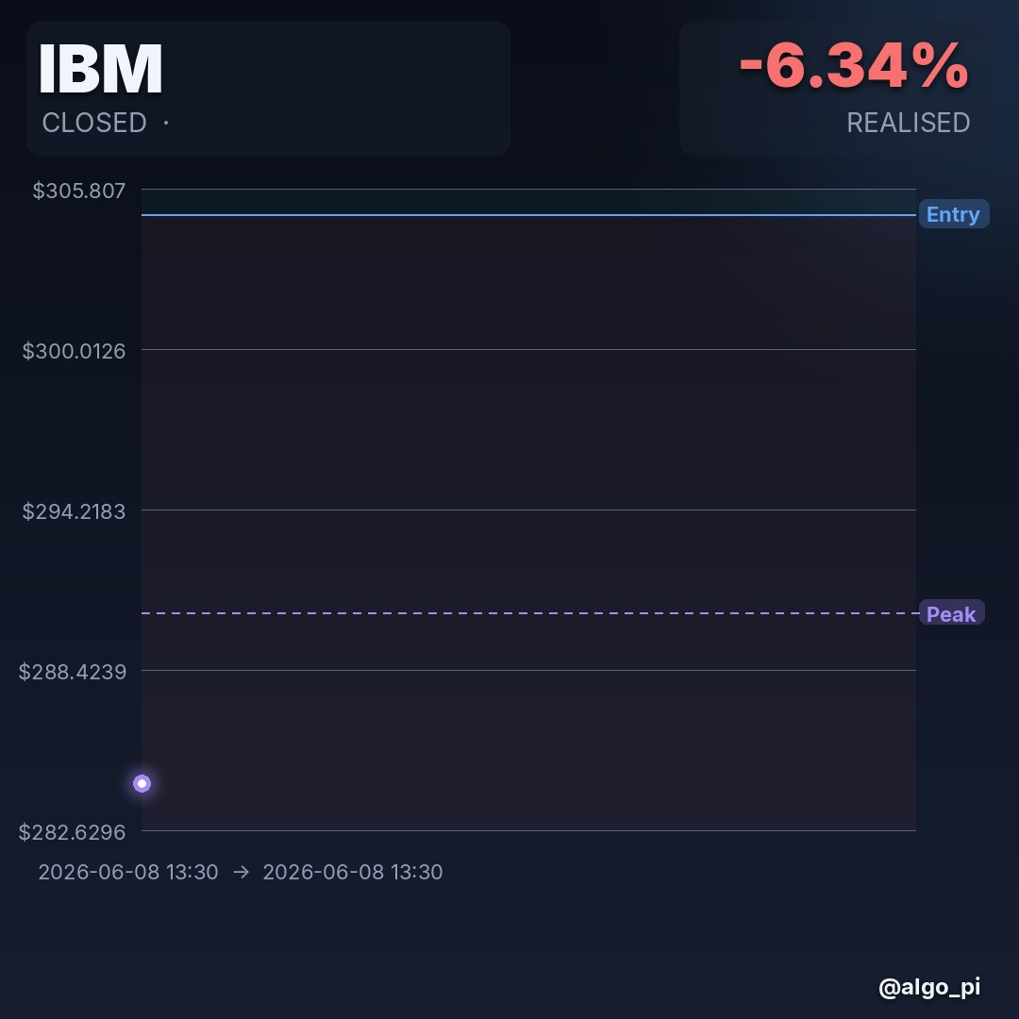Click the CLOSED status text
Image resolution: width=1019 pixels, height=1019 pixels.
pyautogui.click(x=94, y=123)
